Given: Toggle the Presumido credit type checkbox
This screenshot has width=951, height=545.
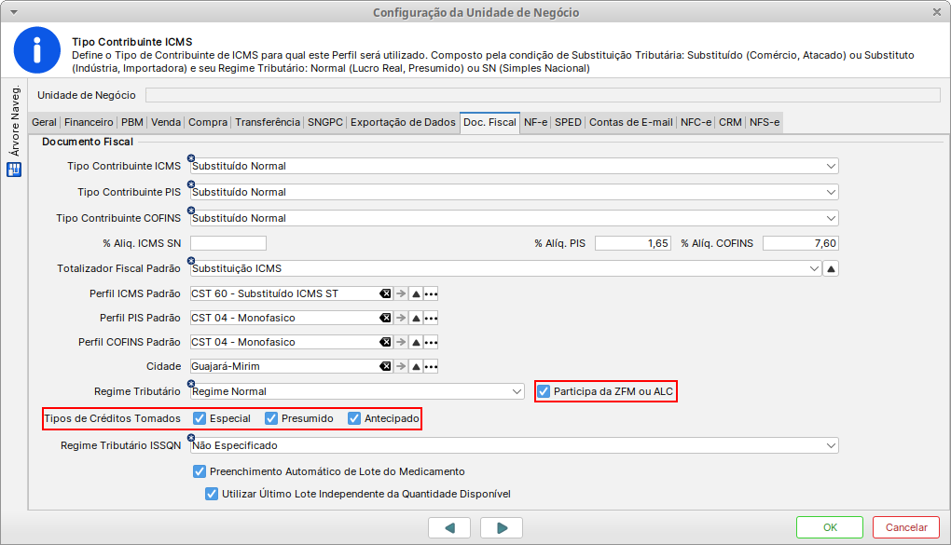Looking at the screenshot, I should [x=272, y=418].
